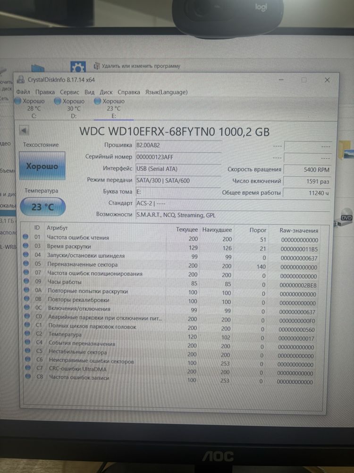Click the transfer mode field SATA/300 | SATA/600
Viewport: 354px width, 473px height.
[178, 181]
